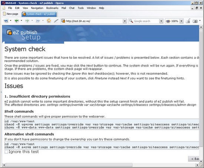Open the 100% zoom level dropdown

(181, 21)
